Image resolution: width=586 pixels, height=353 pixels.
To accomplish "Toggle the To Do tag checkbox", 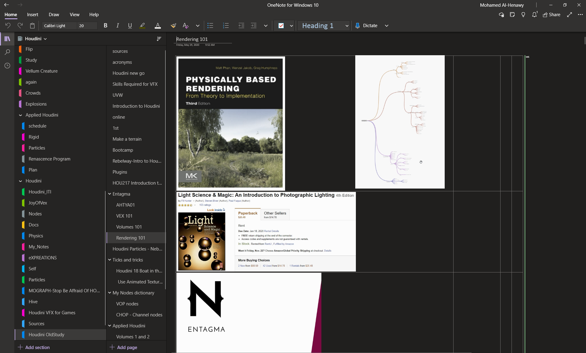I will coord(281,26).
